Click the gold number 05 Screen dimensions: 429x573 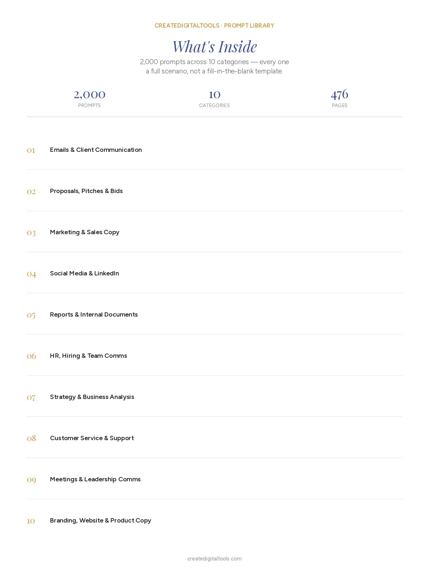[31, 315]
